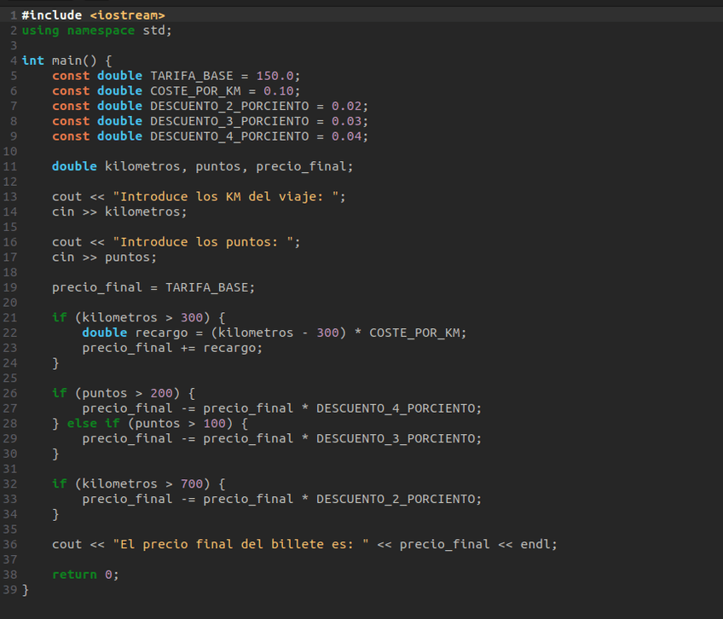Click line number 1 in the gutter

pyautogui.click(x=14, y=15)
